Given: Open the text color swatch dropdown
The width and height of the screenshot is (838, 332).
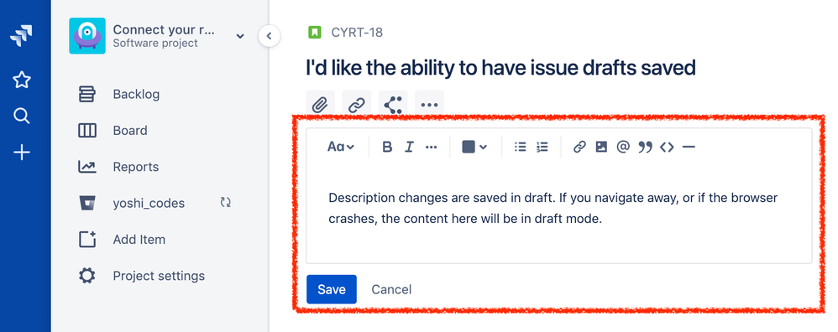Looking at the screenshot, I should coord(474,147).
